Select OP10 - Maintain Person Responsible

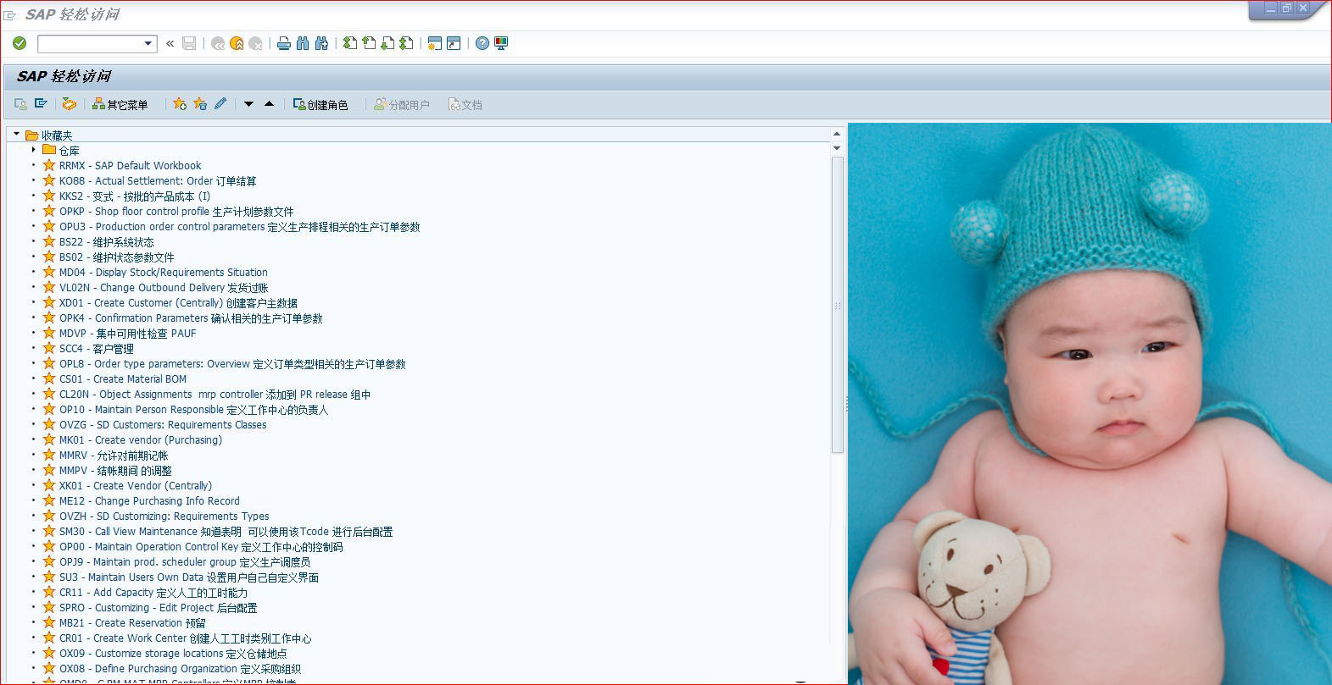click(193, 409)
